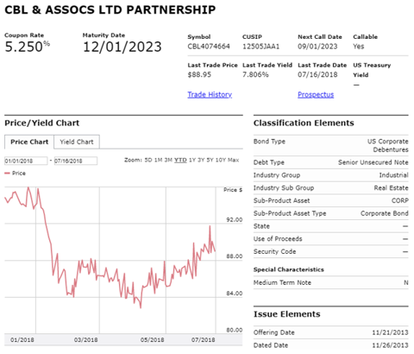Click the Special Characteristics heading
414x354 pixels.
click(x=289, y=269)
